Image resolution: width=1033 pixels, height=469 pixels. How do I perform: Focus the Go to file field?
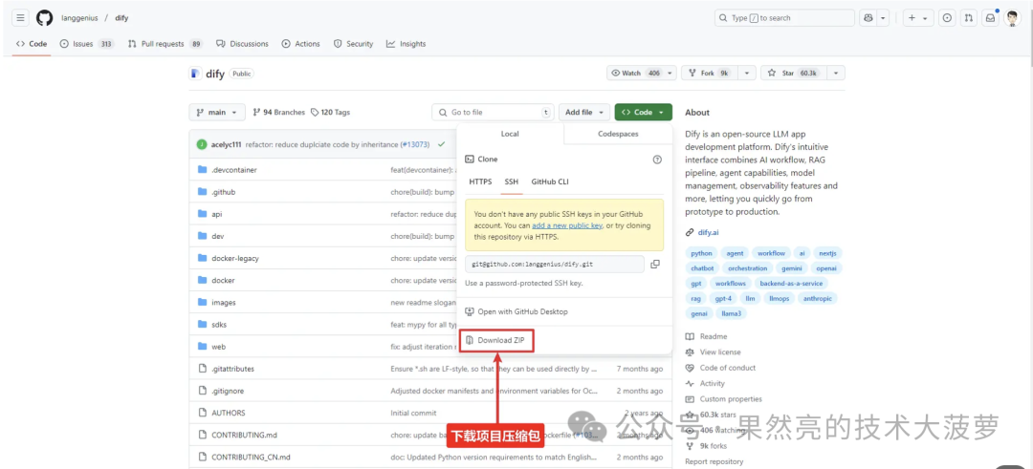[x=493, y=113]
